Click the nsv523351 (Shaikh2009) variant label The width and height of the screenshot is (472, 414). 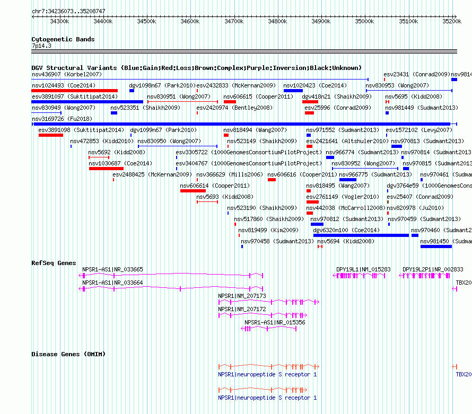coord(145,108)
